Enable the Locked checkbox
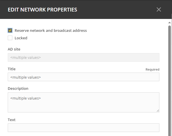172x136 pixels. coord(10,38)
